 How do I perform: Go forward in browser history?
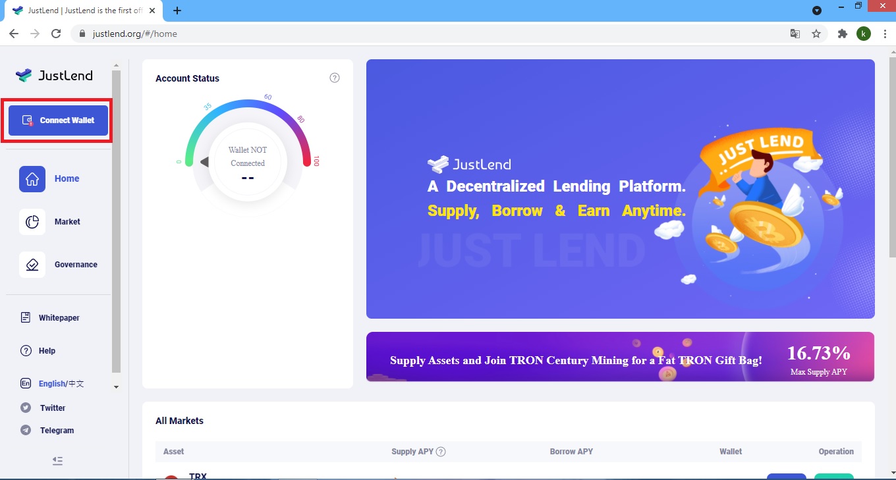point(35,34)
